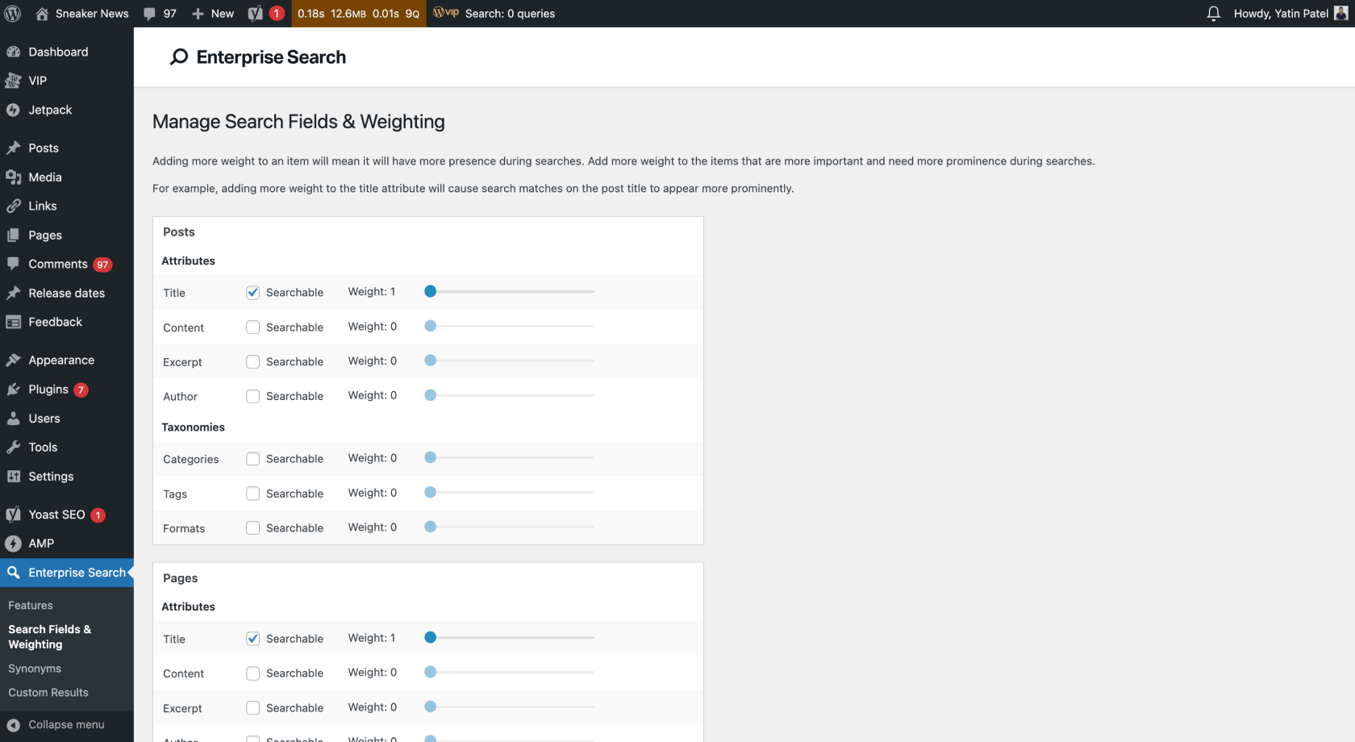Uncheck Searchable for Posts Title
Screen dimensions: 1355x742
253,293
